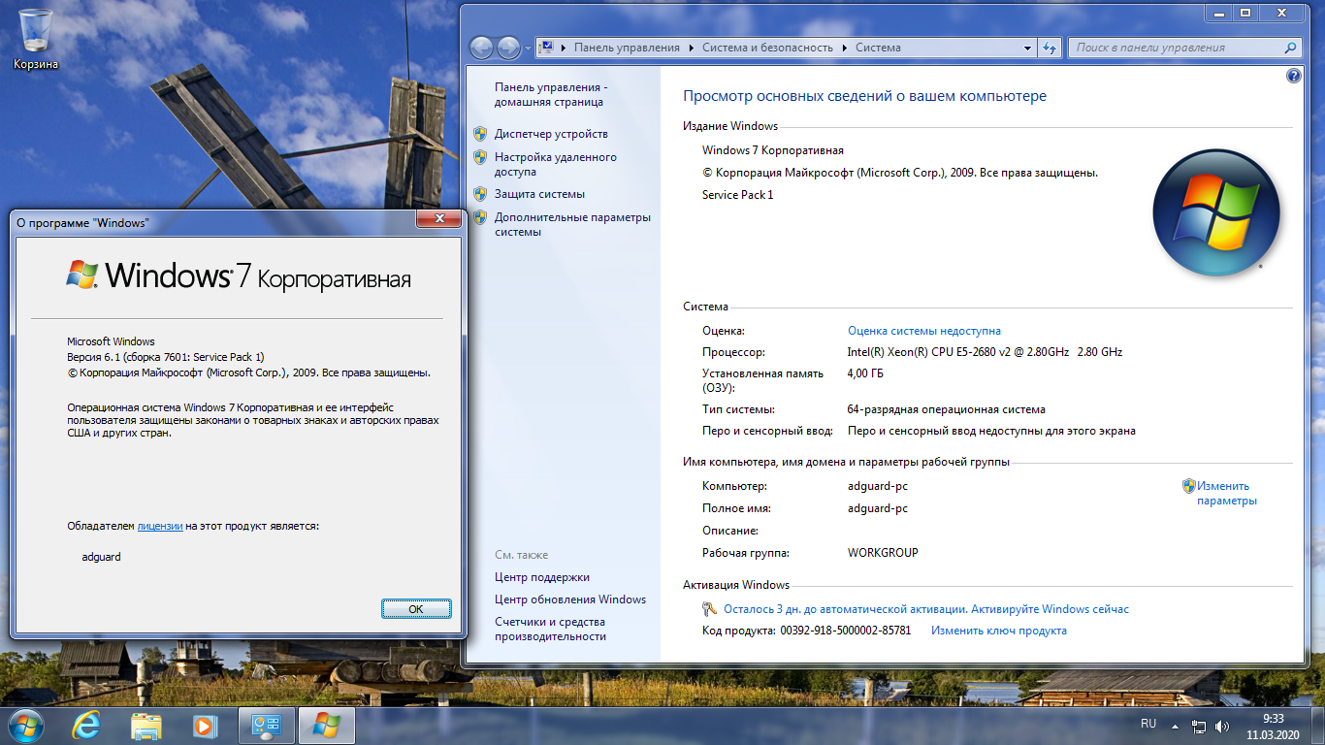The image size is (1325, 745).
Task: Open the network tray icon
Action: 1199,726
